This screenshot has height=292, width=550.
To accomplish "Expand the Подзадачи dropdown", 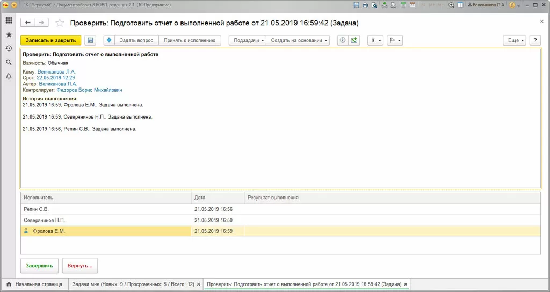I will [247, 40].
